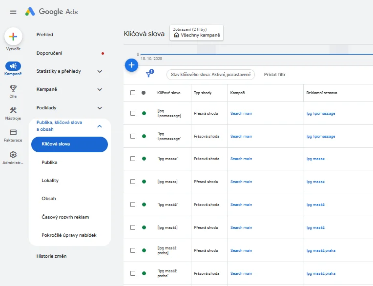Open Kampaně megaphone icon in sidebar
The height and width of the screenshot is (286, 373).
coord(13,66)
